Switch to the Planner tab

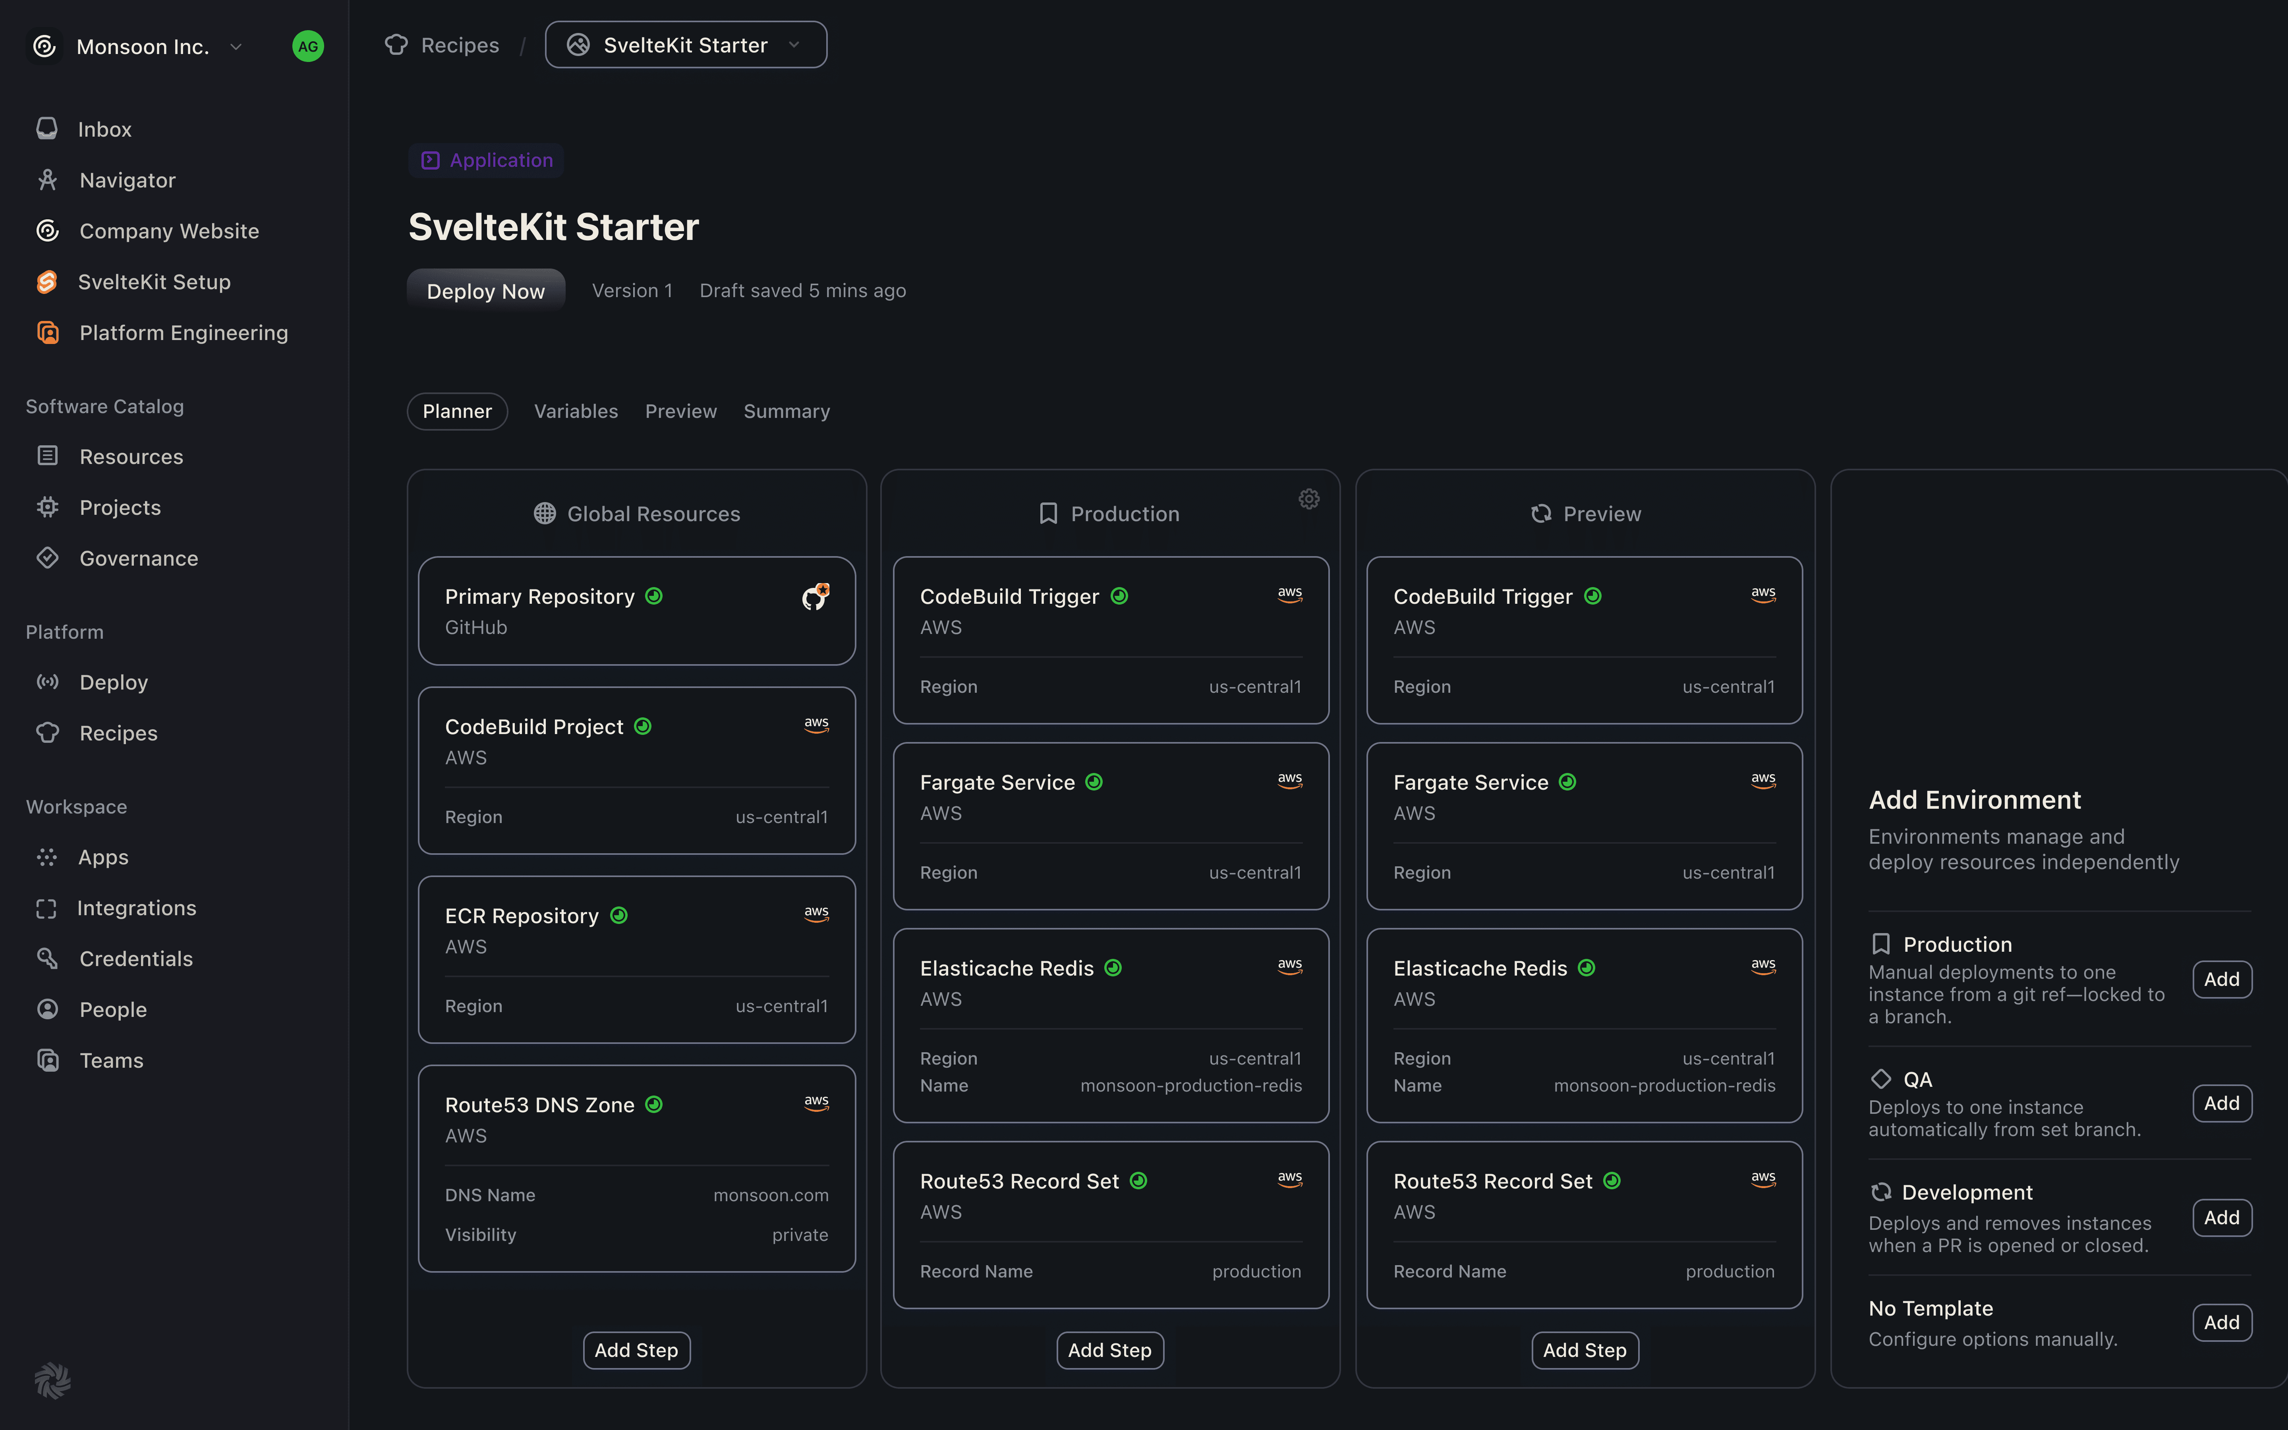[457, 412]
